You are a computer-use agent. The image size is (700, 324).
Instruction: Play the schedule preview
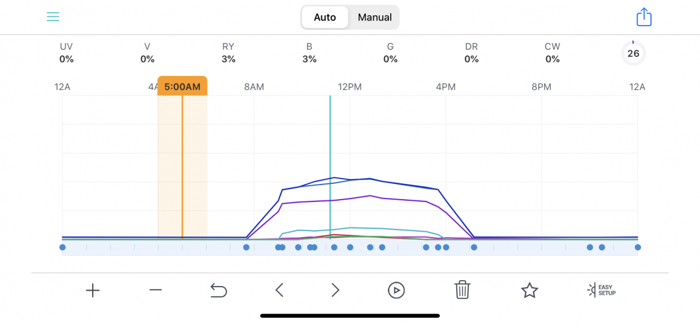pyautogui.click(x=396, y=290)
